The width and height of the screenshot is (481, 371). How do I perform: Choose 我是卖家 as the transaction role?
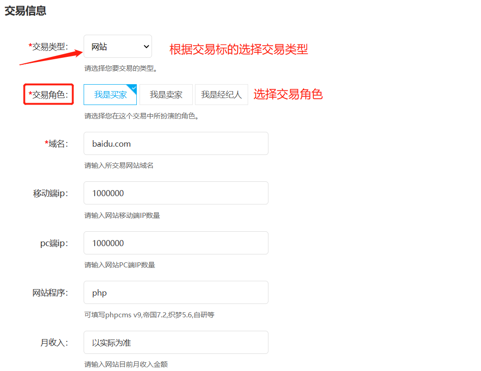(166, 95)
